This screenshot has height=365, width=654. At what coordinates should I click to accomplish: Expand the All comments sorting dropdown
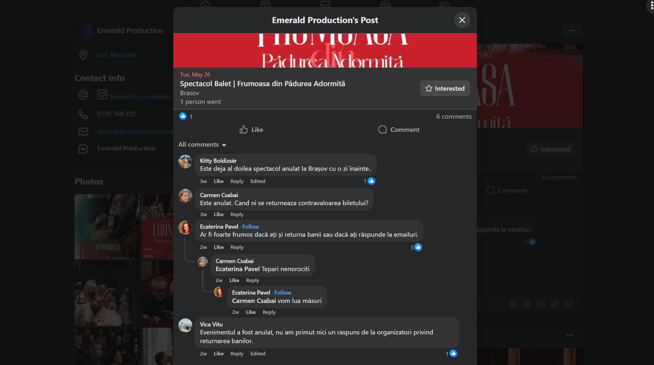pos(202,145)
